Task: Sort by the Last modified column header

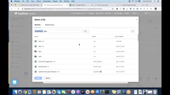Action: tap(119, 36)
